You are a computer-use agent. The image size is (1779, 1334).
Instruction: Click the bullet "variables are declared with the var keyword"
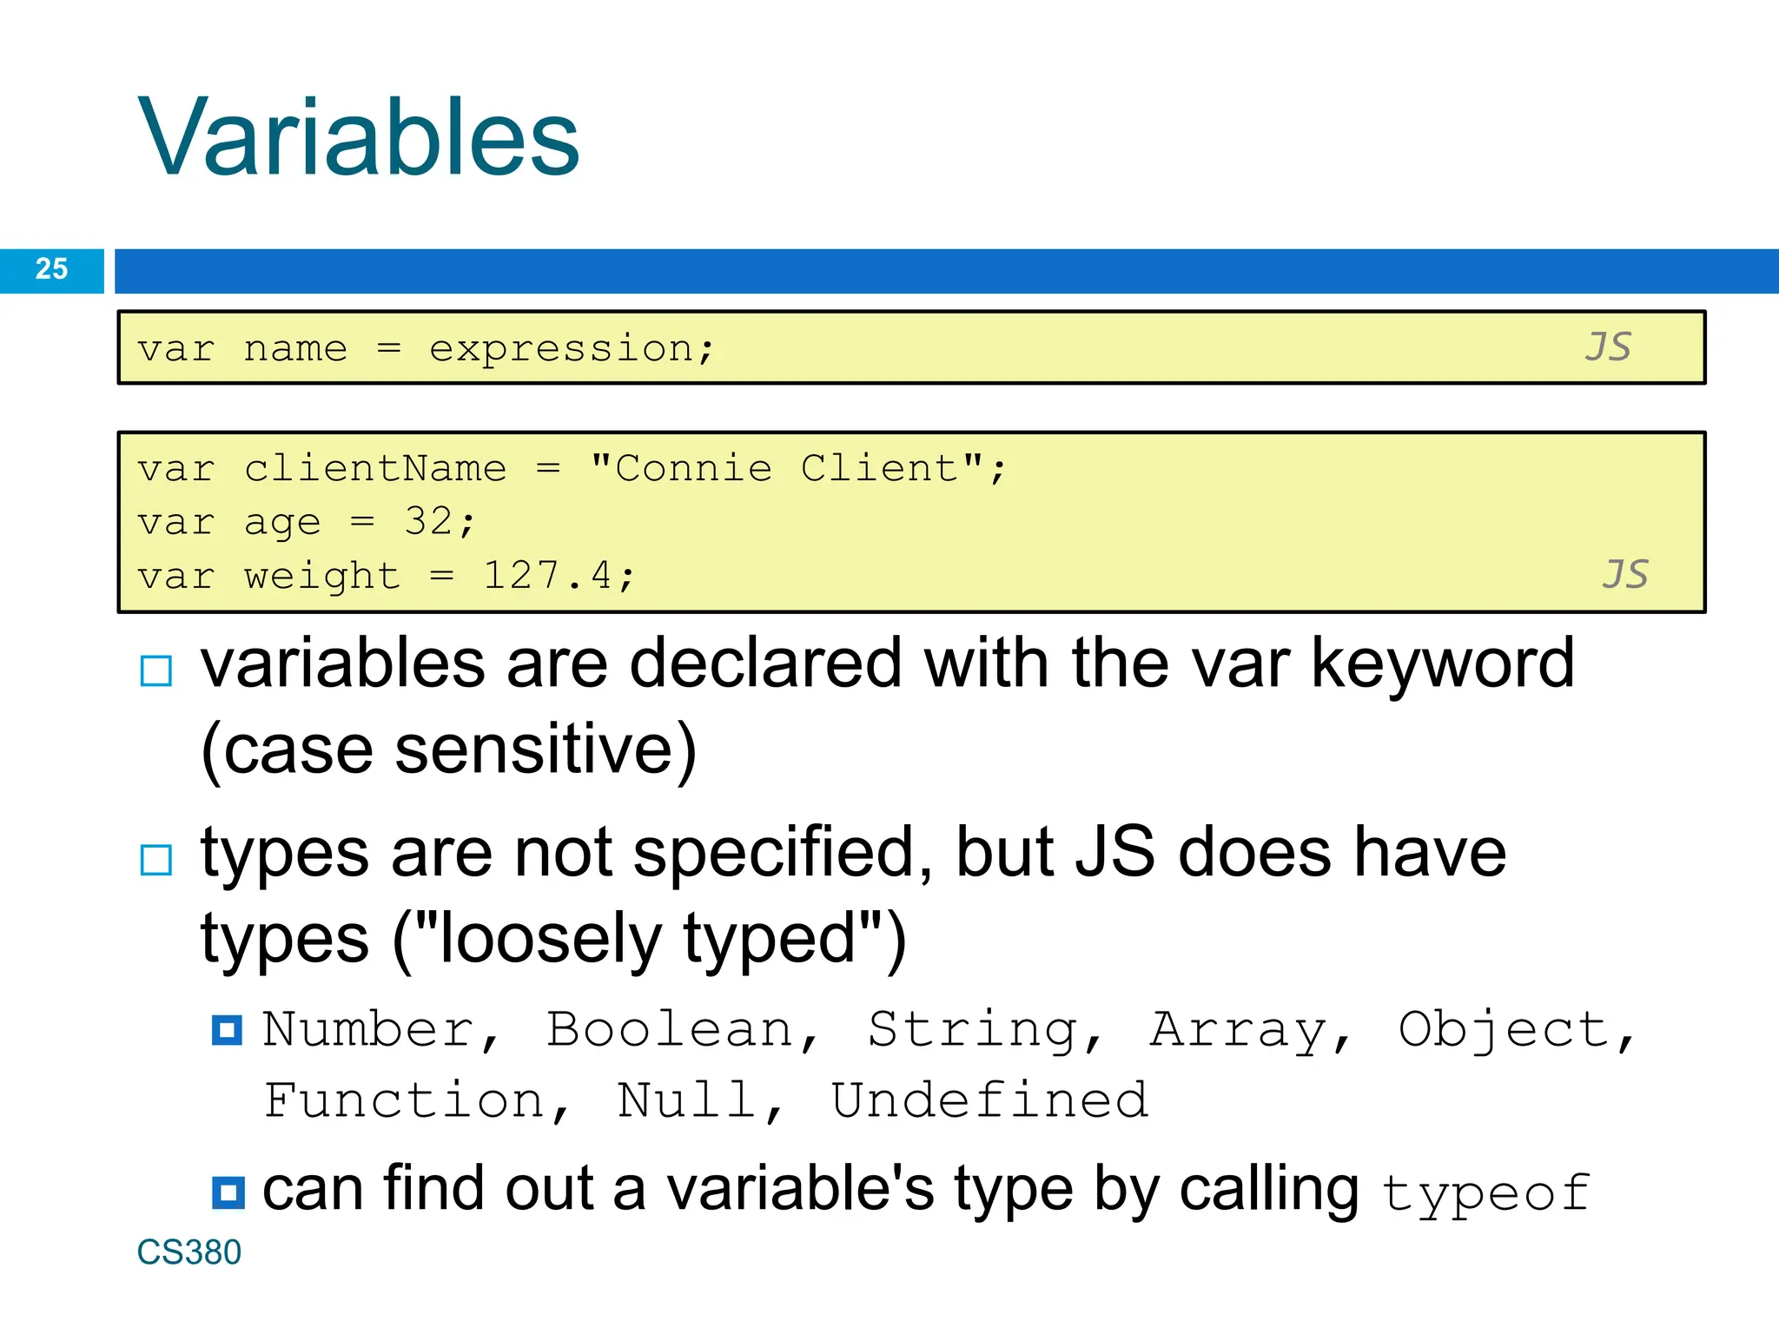pyautogui.click(x=887, y=664)
